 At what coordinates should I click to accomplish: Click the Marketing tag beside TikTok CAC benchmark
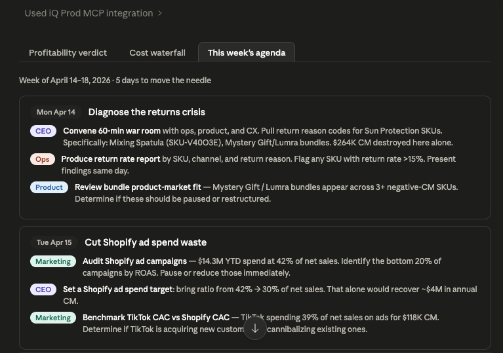[x=53, y=318]
